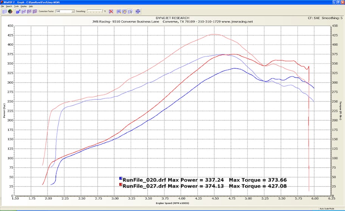Click the restore-down window button
Image resolution: width=345 pixels, height=211 pixels.
point(339,2)
